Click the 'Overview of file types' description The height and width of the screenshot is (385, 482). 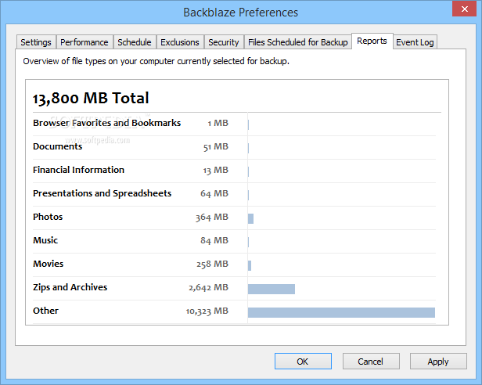tap(156, 61)
